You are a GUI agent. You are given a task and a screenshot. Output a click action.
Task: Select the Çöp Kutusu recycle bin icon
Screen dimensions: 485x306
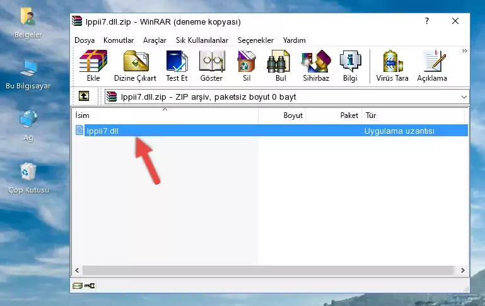point(28,178)
